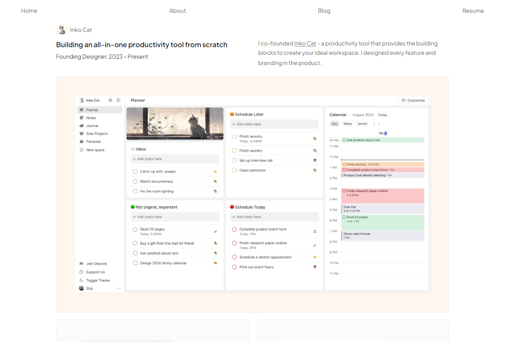Open the Customize layout button

[413, 100]
